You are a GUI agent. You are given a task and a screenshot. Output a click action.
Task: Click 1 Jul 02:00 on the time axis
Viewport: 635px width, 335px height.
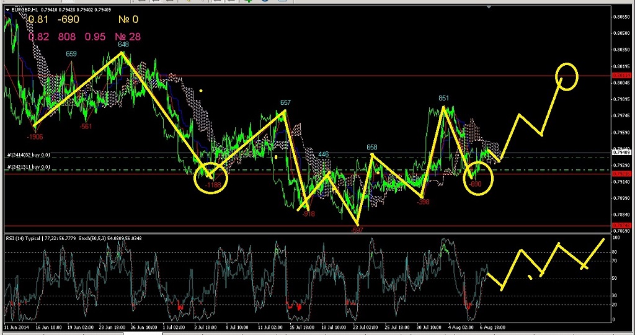(x=174, y=327)
